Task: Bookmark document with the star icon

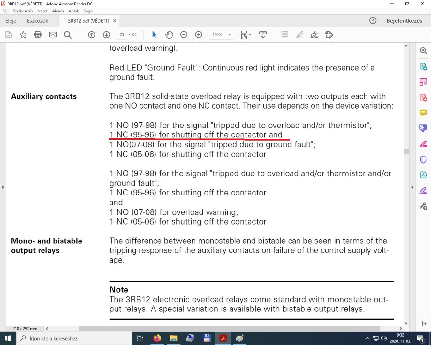Action: [23, 35]
